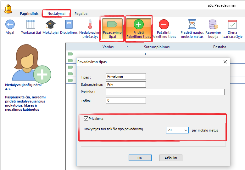Click the Pastaba input field

(165, 92)
